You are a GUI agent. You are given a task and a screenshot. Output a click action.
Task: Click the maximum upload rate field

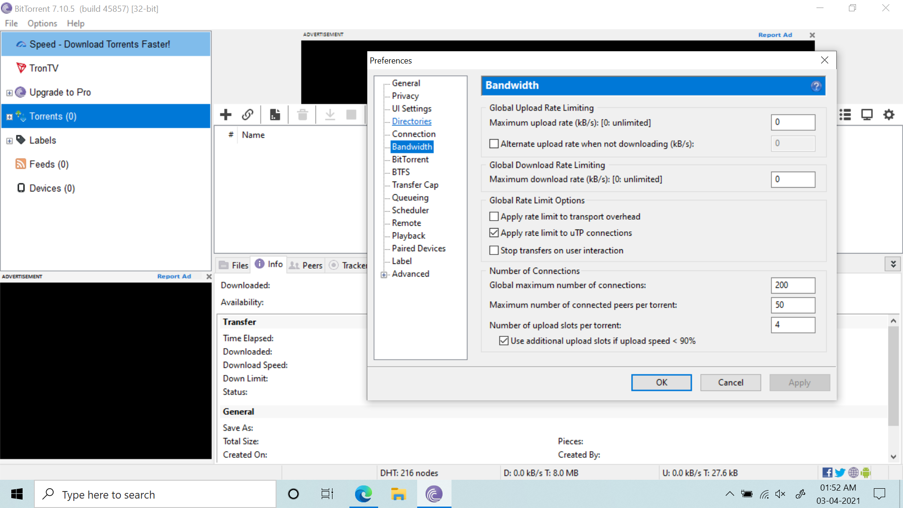793,122
